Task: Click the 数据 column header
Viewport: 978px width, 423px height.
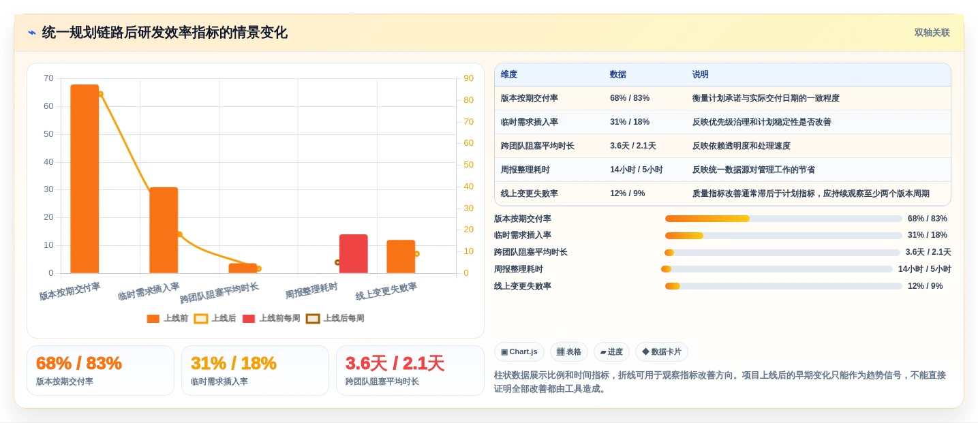Action: (x=618, y=75)
